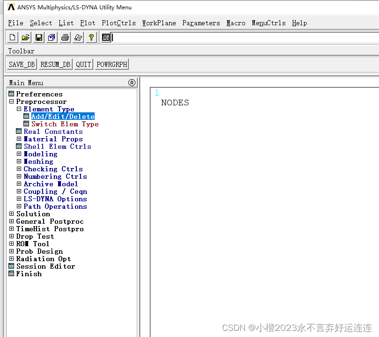Click the Shell Elem Ctrls label
Image resolution: width=379 pixels, height=337 pixels.
pyautogui.click(x=58, y=147)
